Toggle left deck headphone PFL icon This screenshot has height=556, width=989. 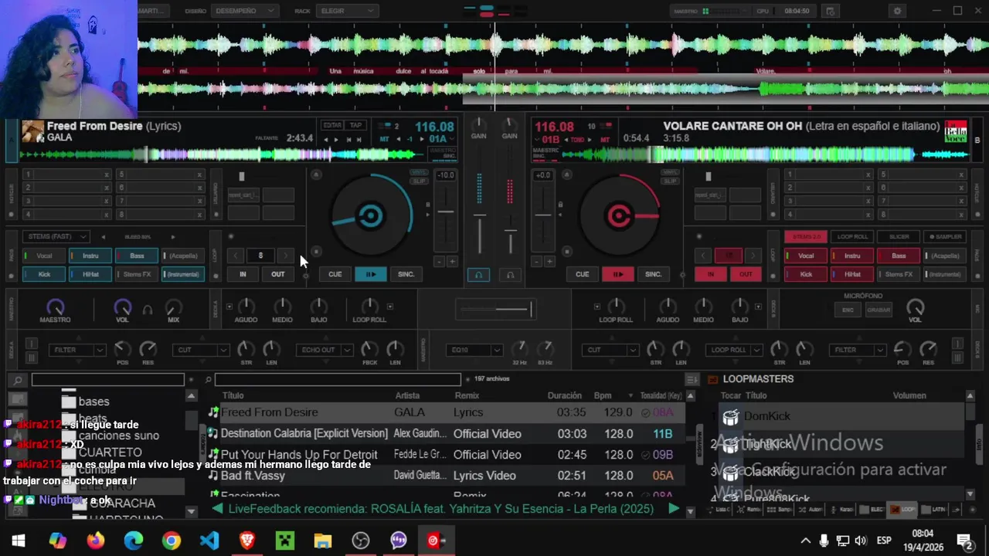click(478, 275)
